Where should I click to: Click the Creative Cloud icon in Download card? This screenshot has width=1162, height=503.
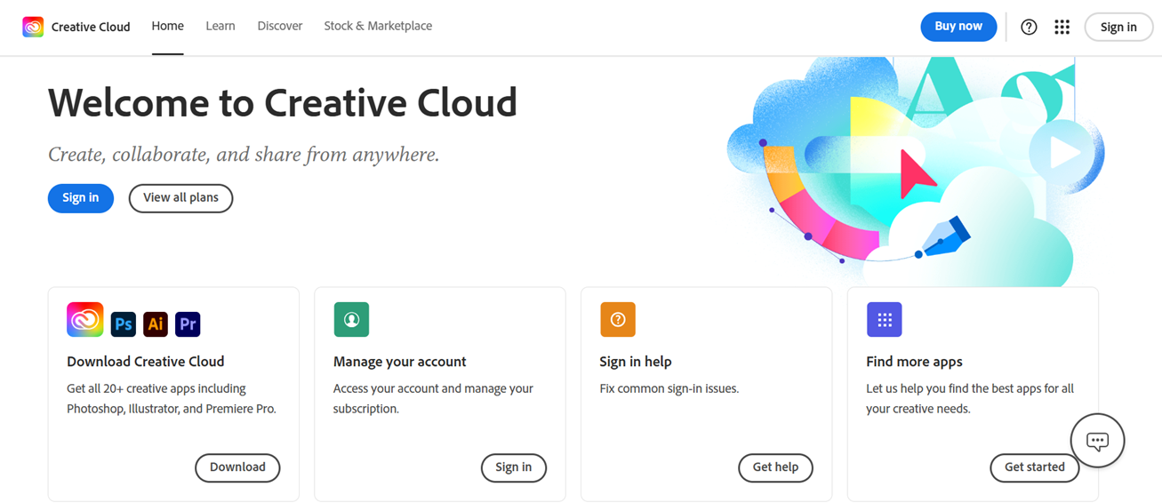pyautogui.click(x=85, y=320)
